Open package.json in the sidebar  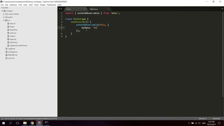13,52
